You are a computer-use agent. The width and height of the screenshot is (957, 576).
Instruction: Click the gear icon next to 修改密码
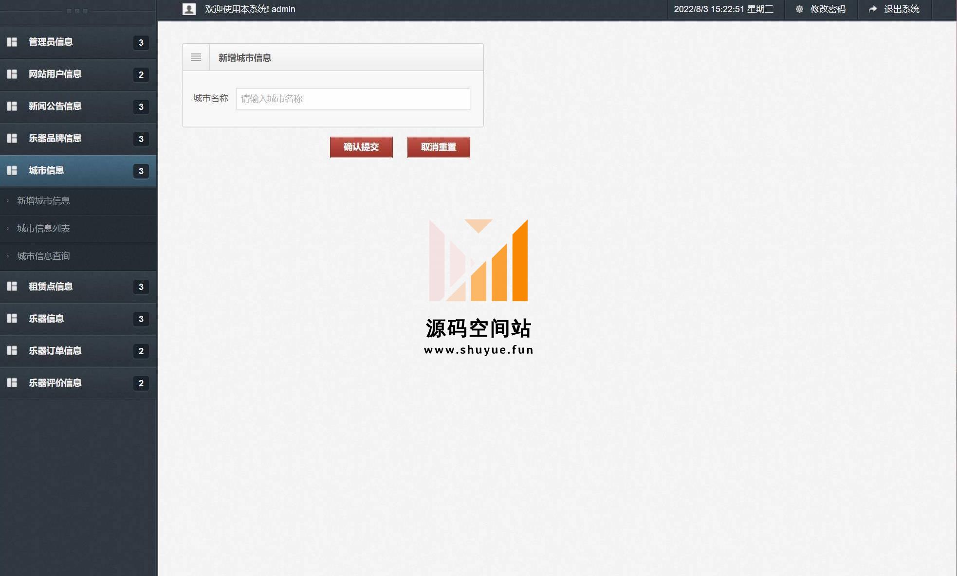[799, 9]
